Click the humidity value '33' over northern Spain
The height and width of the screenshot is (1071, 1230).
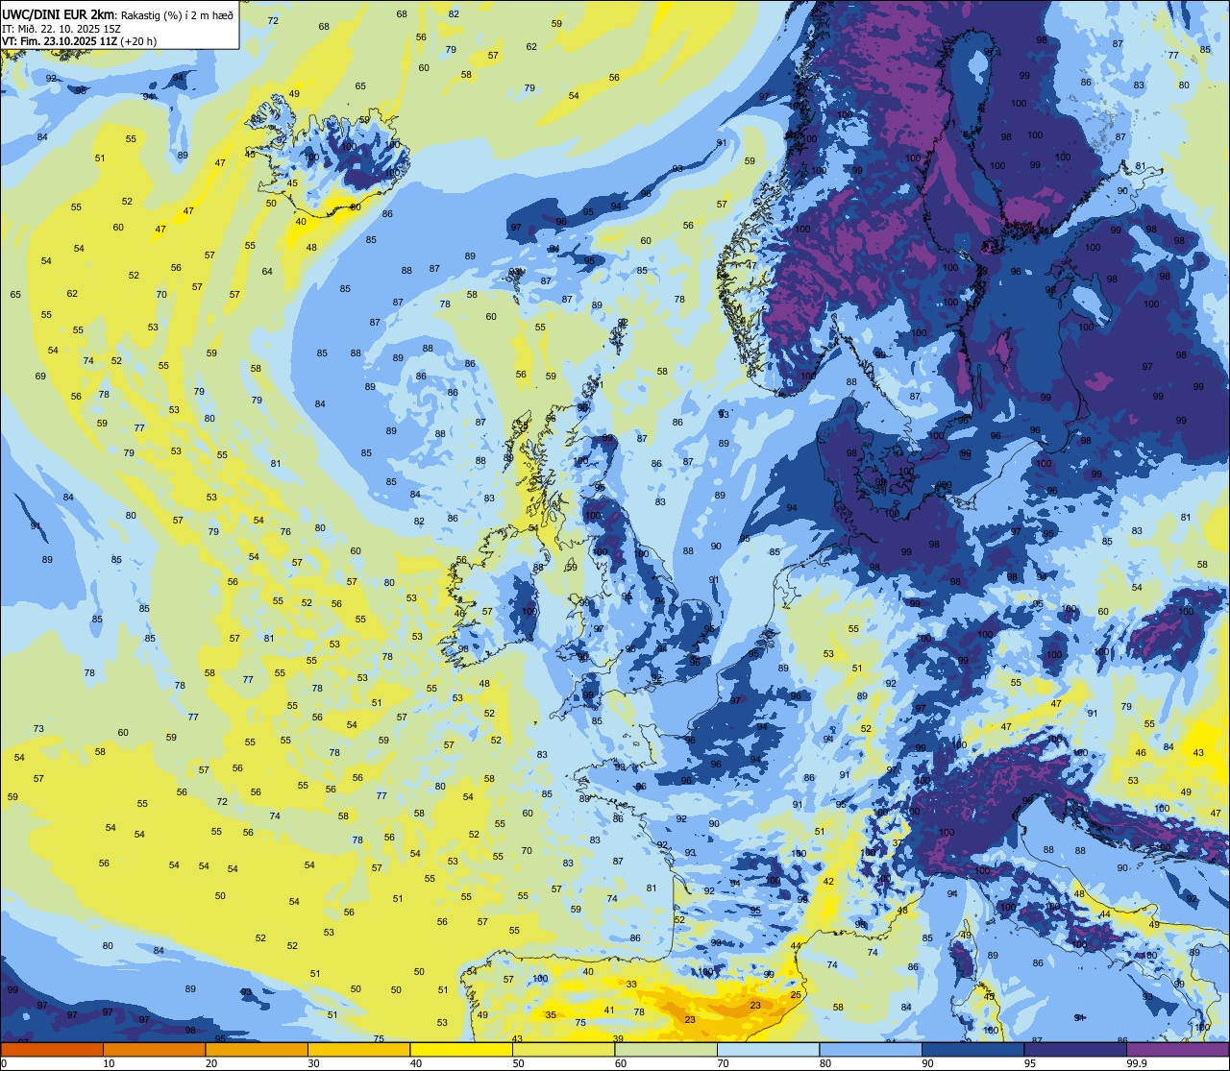click(631, 985)
